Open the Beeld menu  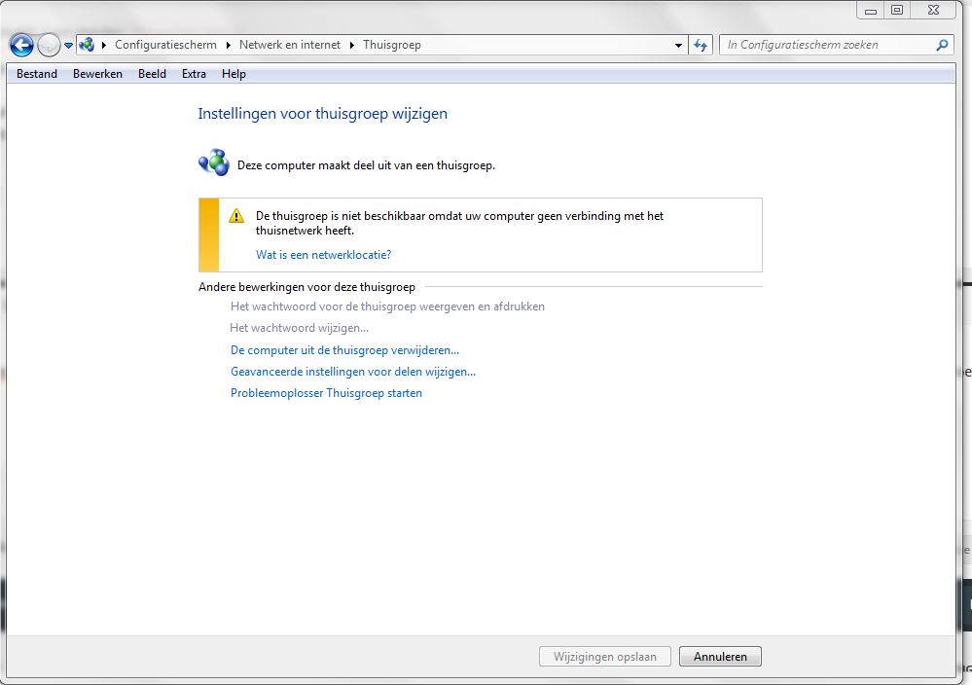(x=152, y=74)
